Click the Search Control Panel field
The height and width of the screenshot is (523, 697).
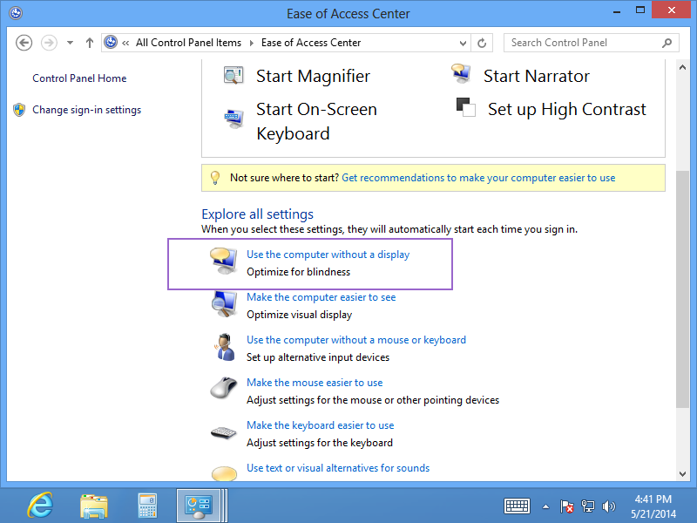(592, 43)
